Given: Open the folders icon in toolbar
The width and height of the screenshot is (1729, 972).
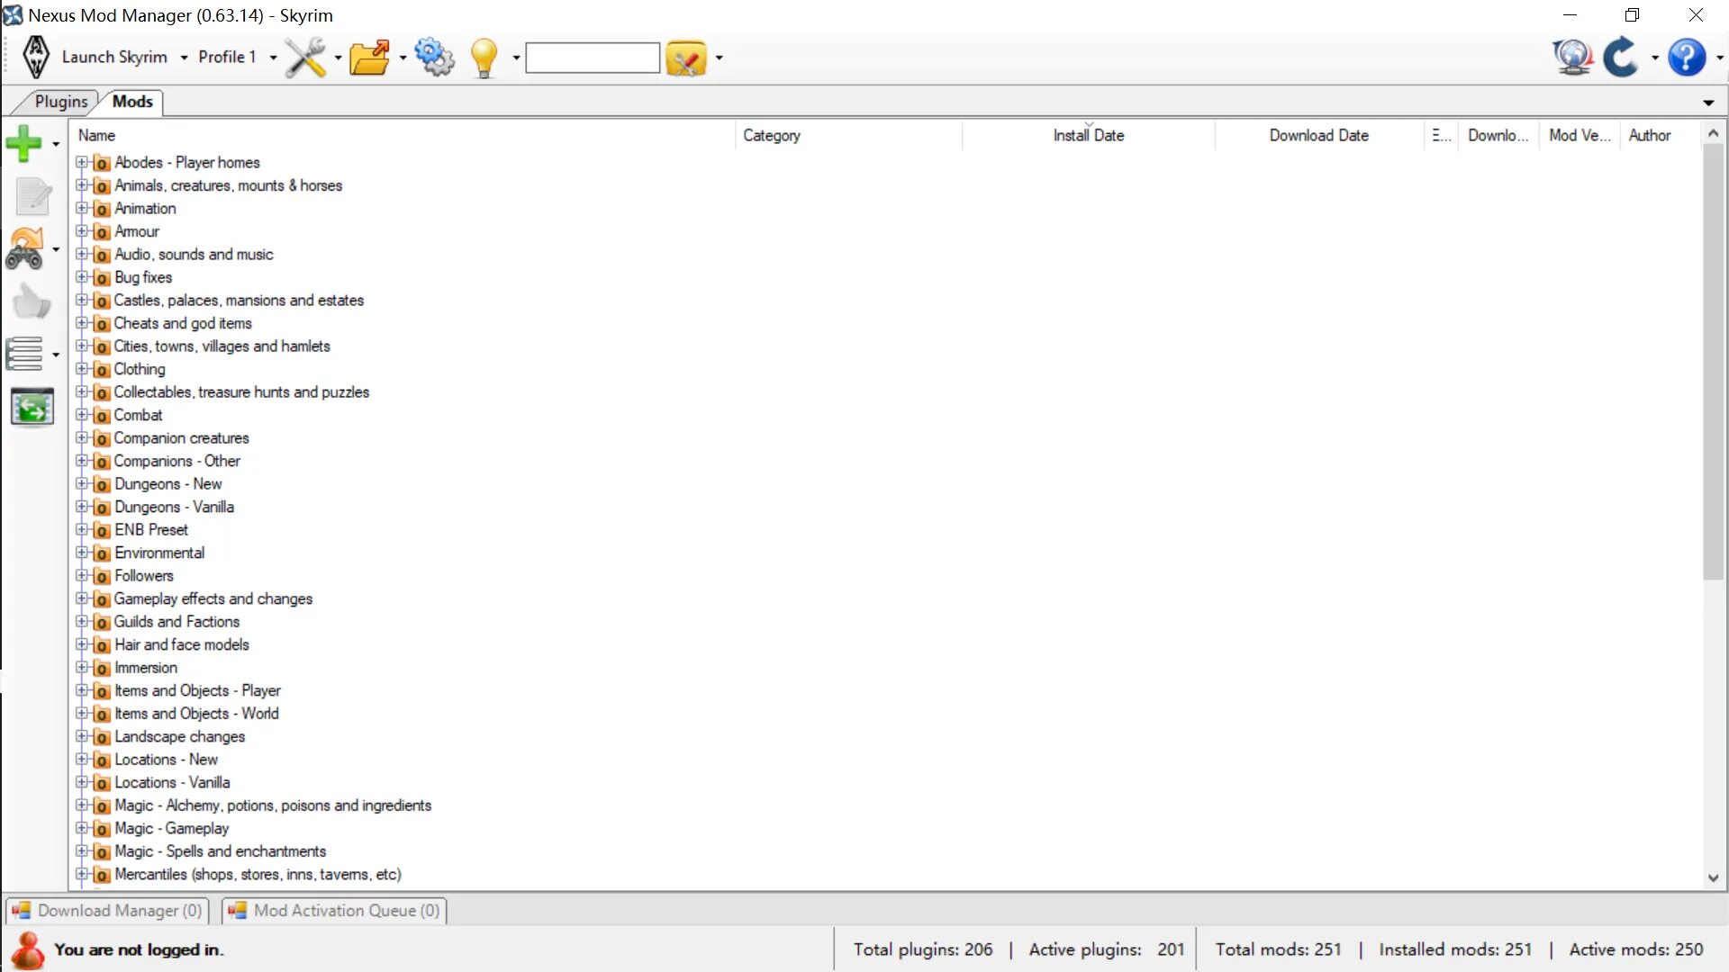Looking at the screenshot, I should click(x=369, y=58).
